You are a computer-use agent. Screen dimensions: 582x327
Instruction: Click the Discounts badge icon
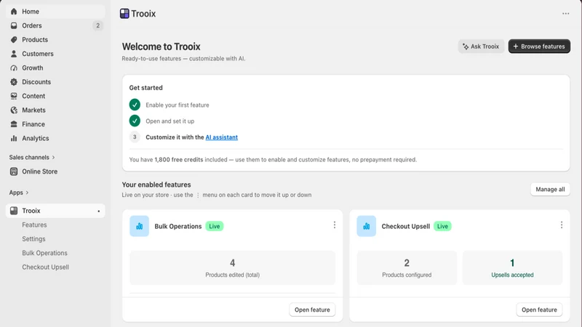pyautogui.click(x=14, y=82)
